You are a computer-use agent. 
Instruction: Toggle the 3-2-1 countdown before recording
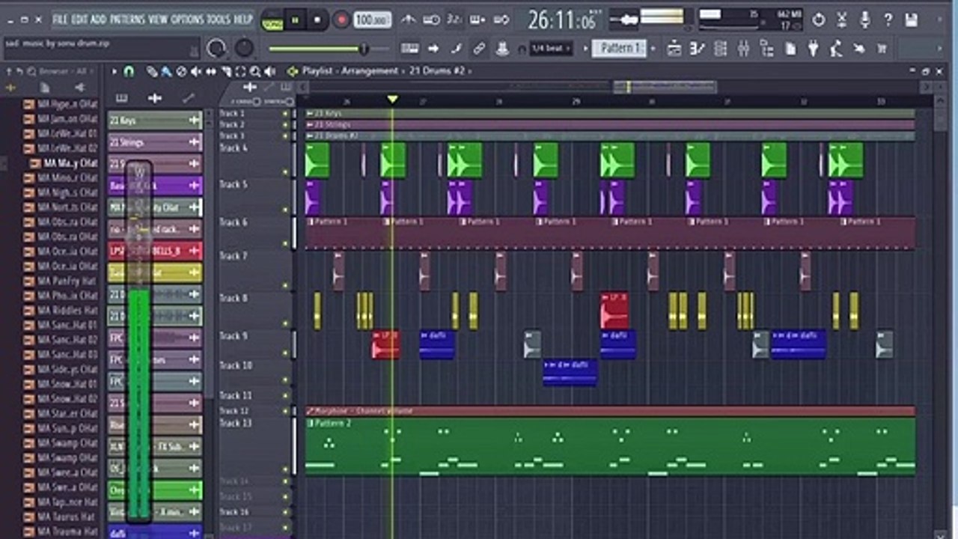pos(454,20)
